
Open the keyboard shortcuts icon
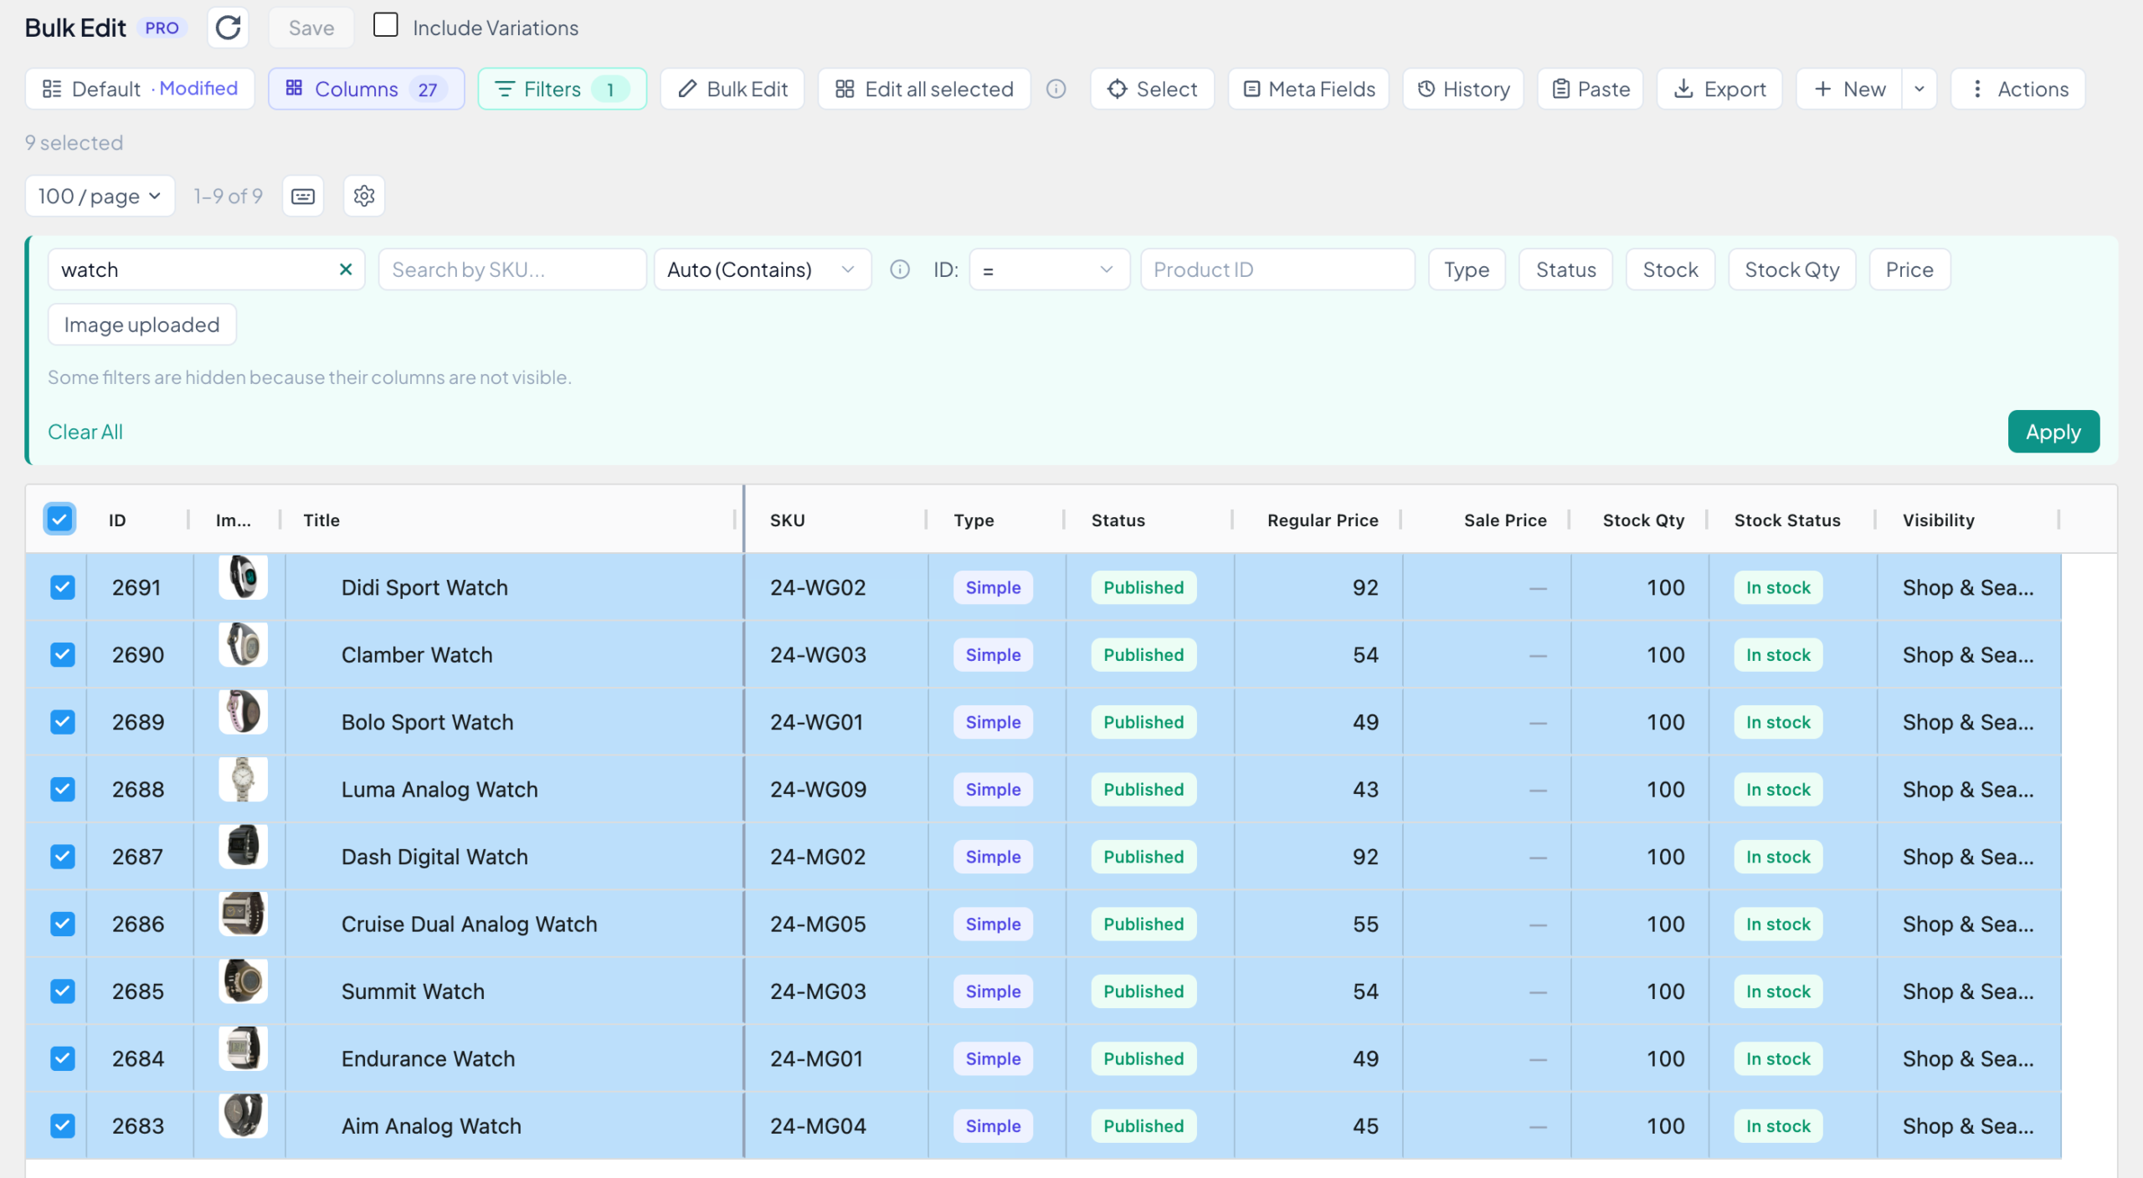[x=303, y=196]
